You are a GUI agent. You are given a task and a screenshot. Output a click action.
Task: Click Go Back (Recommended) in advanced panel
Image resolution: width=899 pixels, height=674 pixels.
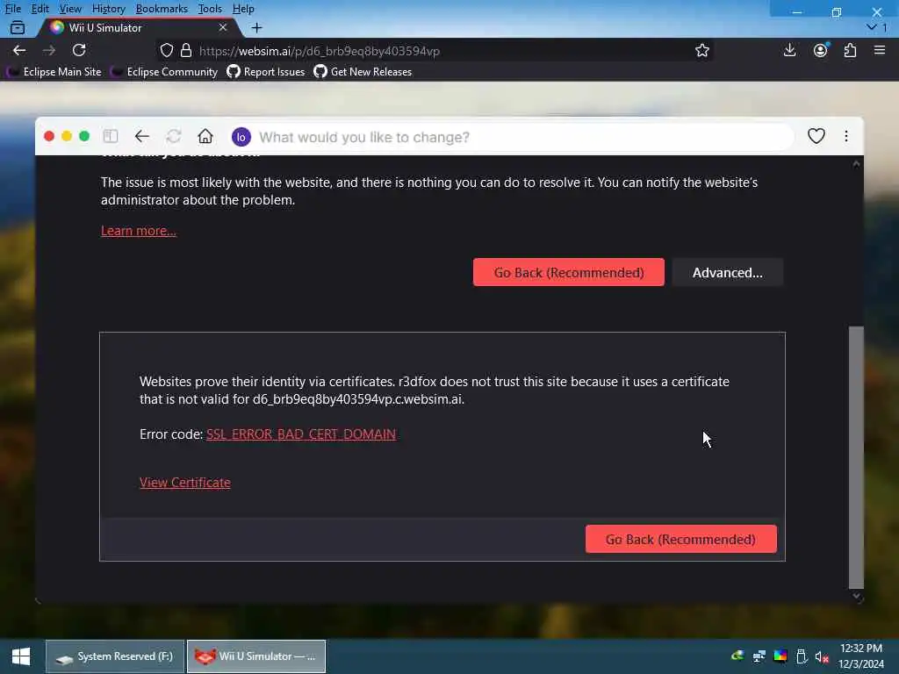pyautogui.click(x=681, y=540)
